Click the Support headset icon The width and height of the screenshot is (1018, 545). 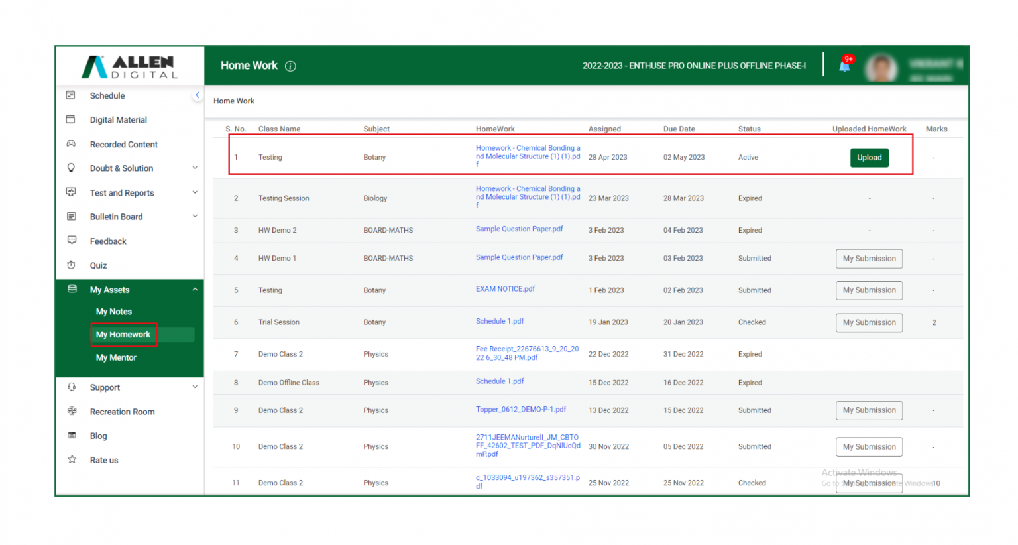pos(72,387)
